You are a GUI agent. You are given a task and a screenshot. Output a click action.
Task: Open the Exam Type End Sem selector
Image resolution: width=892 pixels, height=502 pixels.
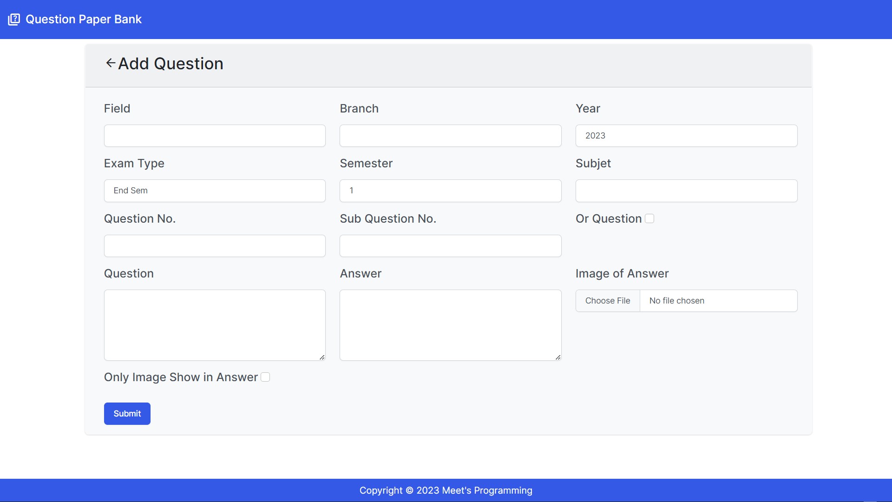(x=215, y=191)
